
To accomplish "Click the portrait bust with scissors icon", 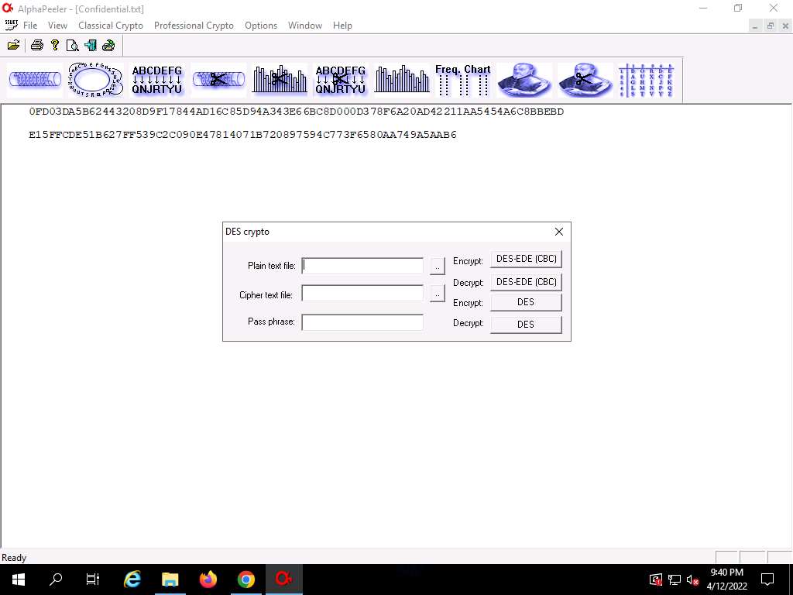I will click(x=585, y=80).
